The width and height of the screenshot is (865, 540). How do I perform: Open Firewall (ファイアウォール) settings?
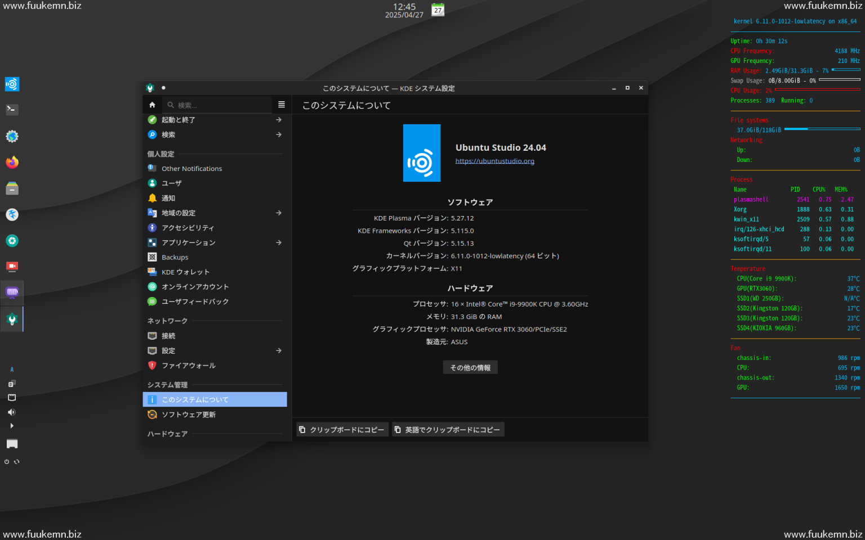(x=215, y=366)
